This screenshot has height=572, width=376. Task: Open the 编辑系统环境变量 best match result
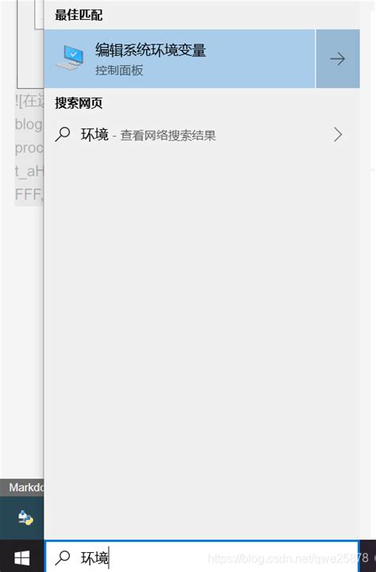(x=179, y=59)
